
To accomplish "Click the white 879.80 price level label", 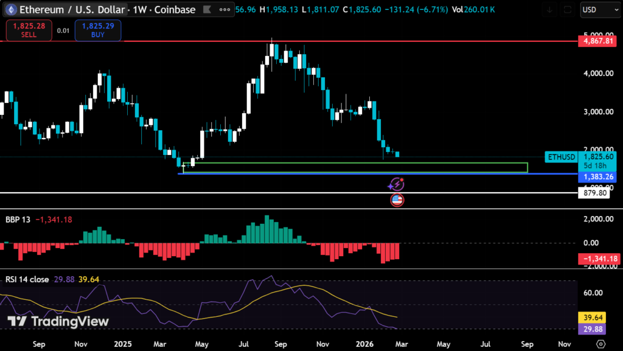I will tap(596, 193).
